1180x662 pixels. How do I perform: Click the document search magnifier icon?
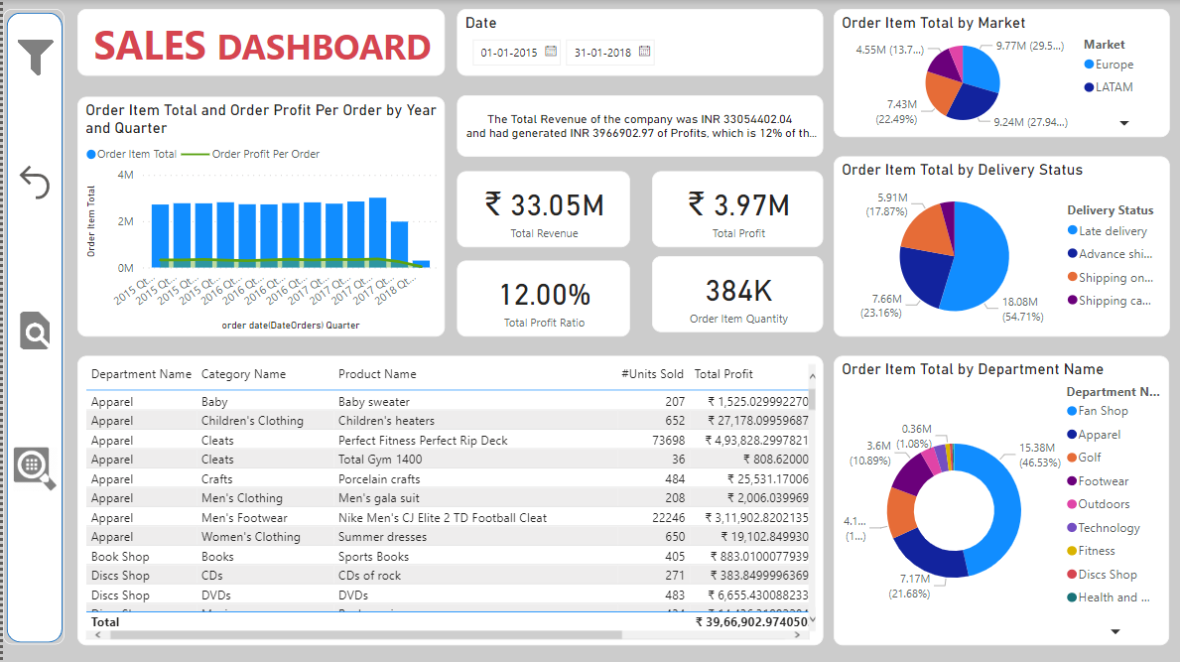36,331
